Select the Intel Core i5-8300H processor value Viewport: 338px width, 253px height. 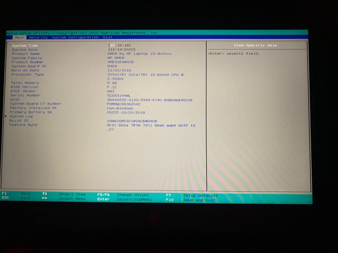145,77
